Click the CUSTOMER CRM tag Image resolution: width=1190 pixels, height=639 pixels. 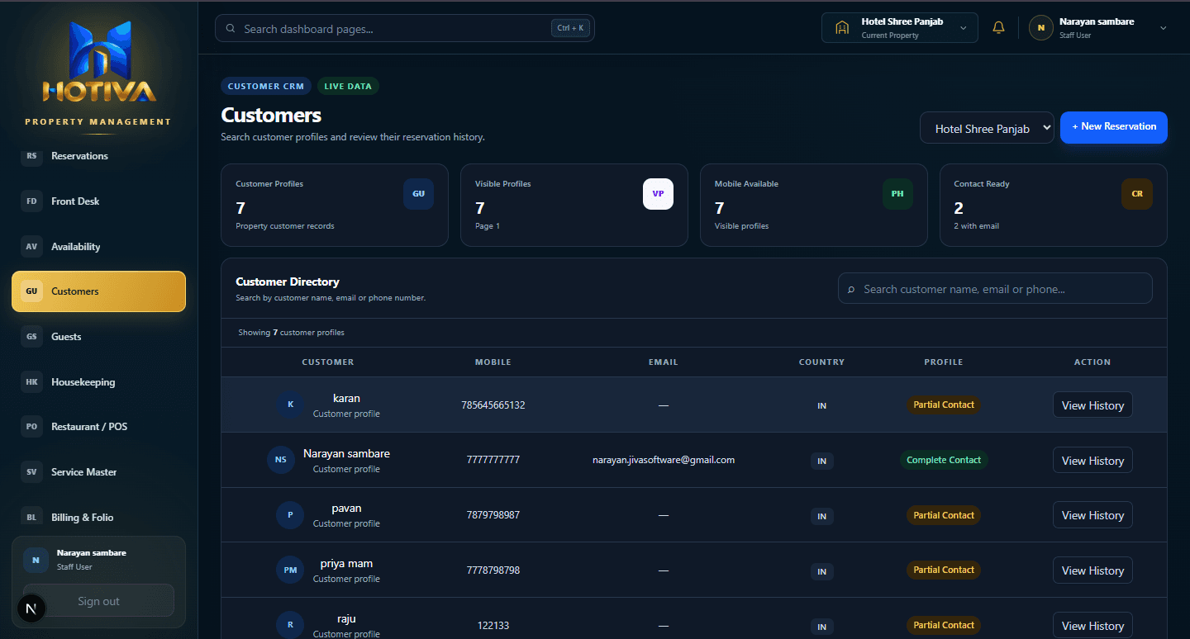266,86
